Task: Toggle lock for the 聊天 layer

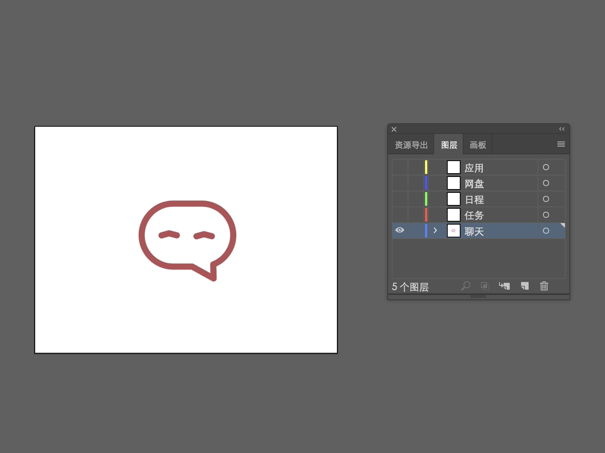Action: coord(416,231)
